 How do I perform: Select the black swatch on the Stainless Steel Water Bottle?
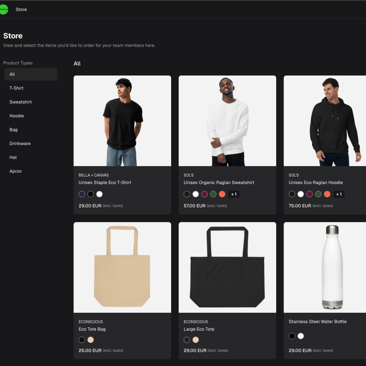(292, 336)
